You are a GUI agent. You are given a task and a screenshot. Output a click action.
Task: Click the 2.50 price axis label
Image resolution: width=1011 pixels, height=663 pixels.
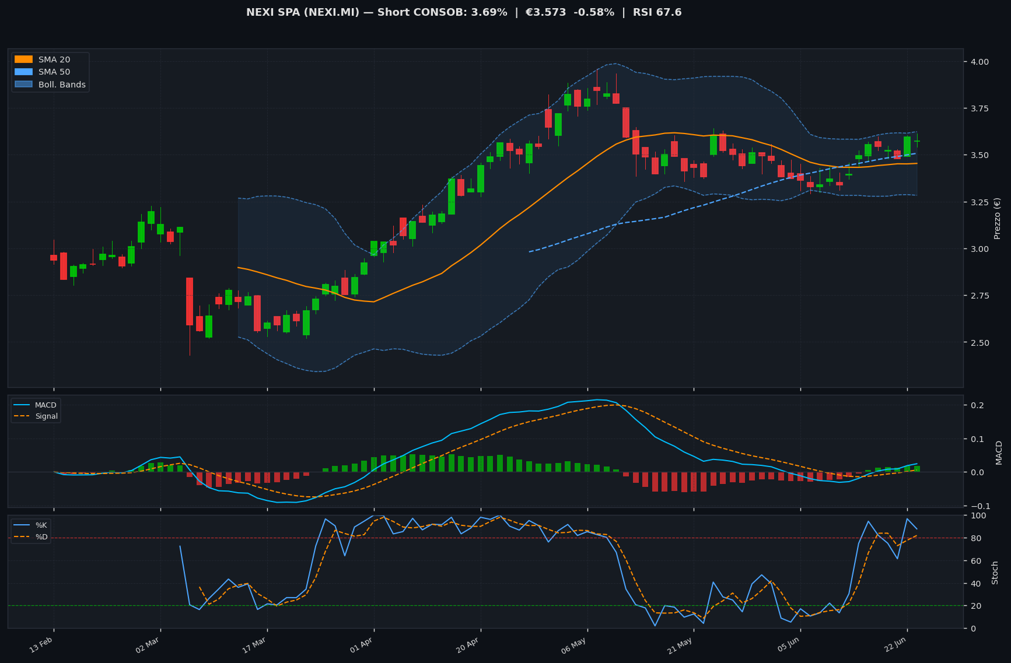point(979,343)
